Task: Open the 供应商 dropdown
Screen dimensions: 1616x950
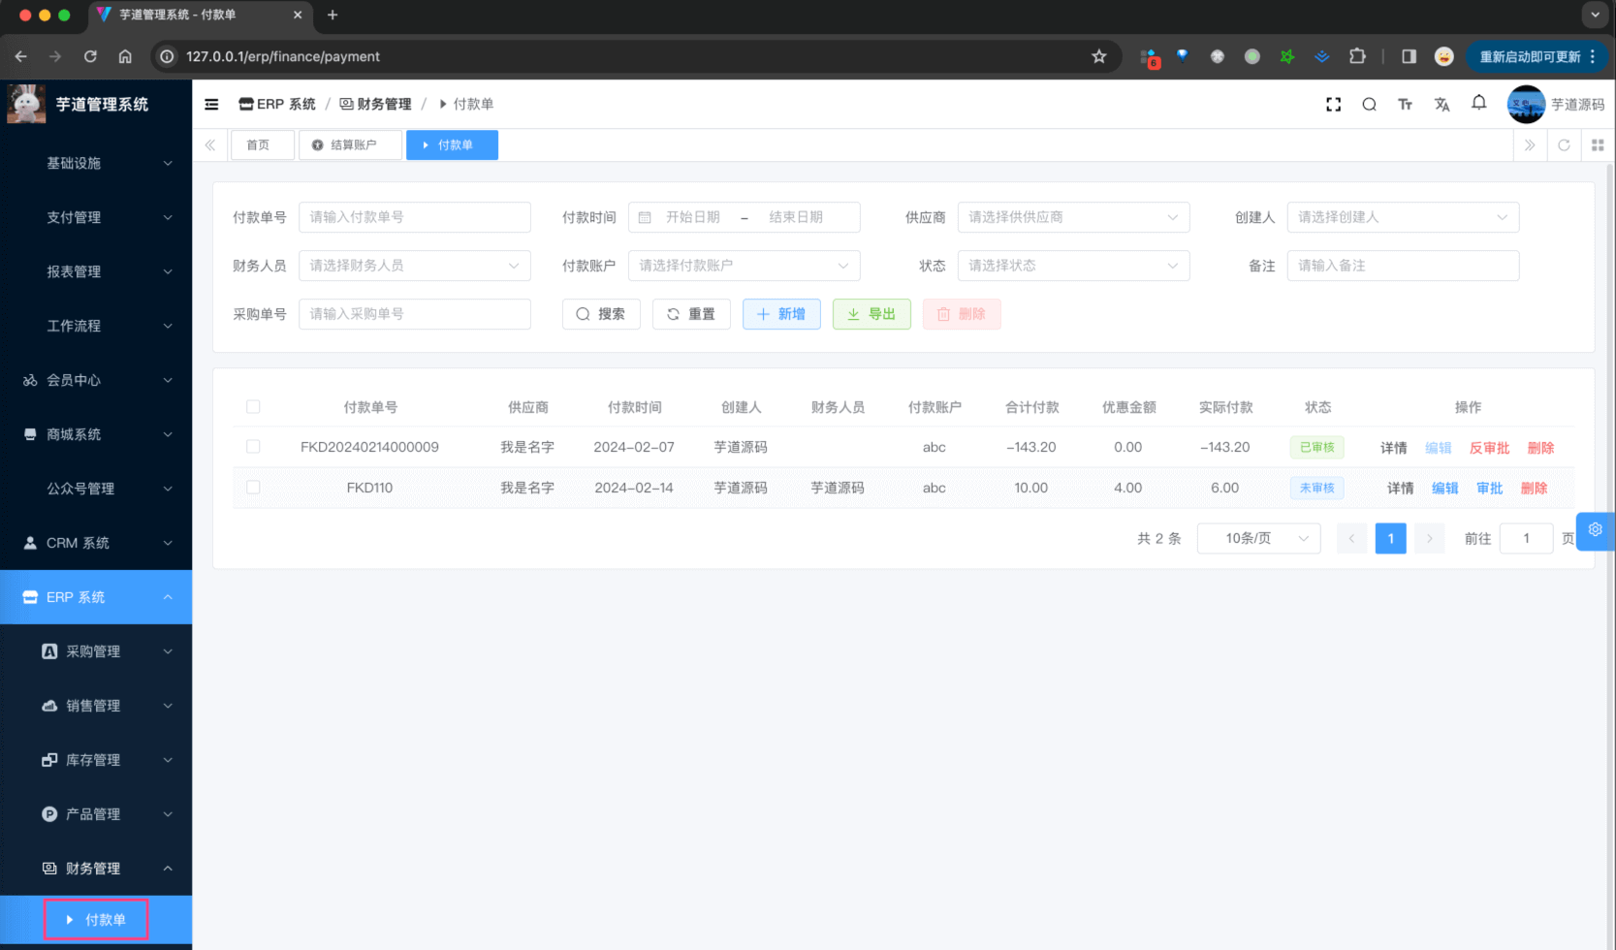Action: 1073,217
